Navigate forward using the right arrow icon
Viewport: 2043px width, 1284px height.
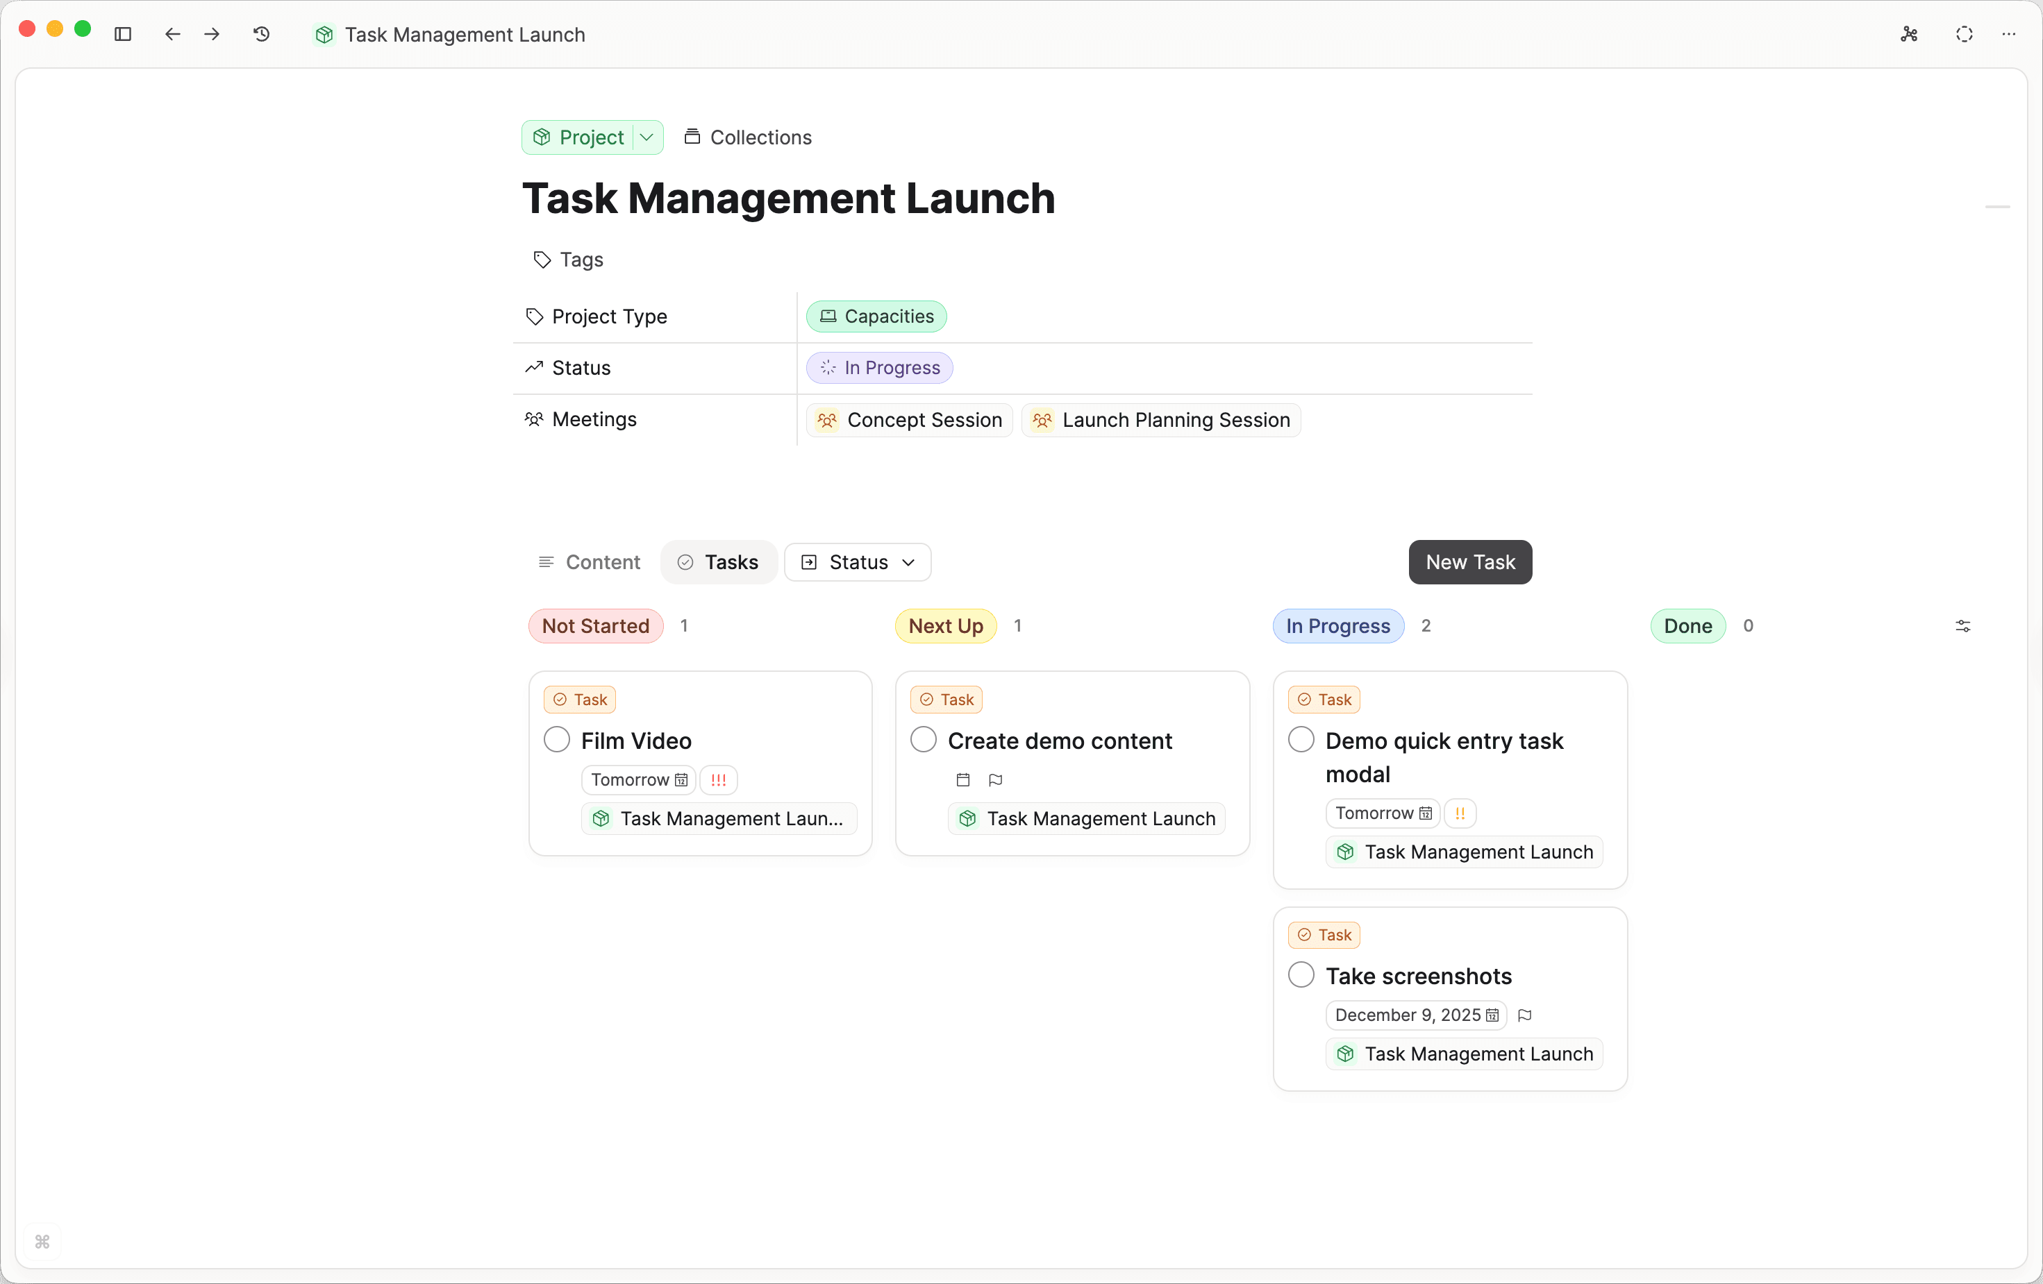[212, 35]
